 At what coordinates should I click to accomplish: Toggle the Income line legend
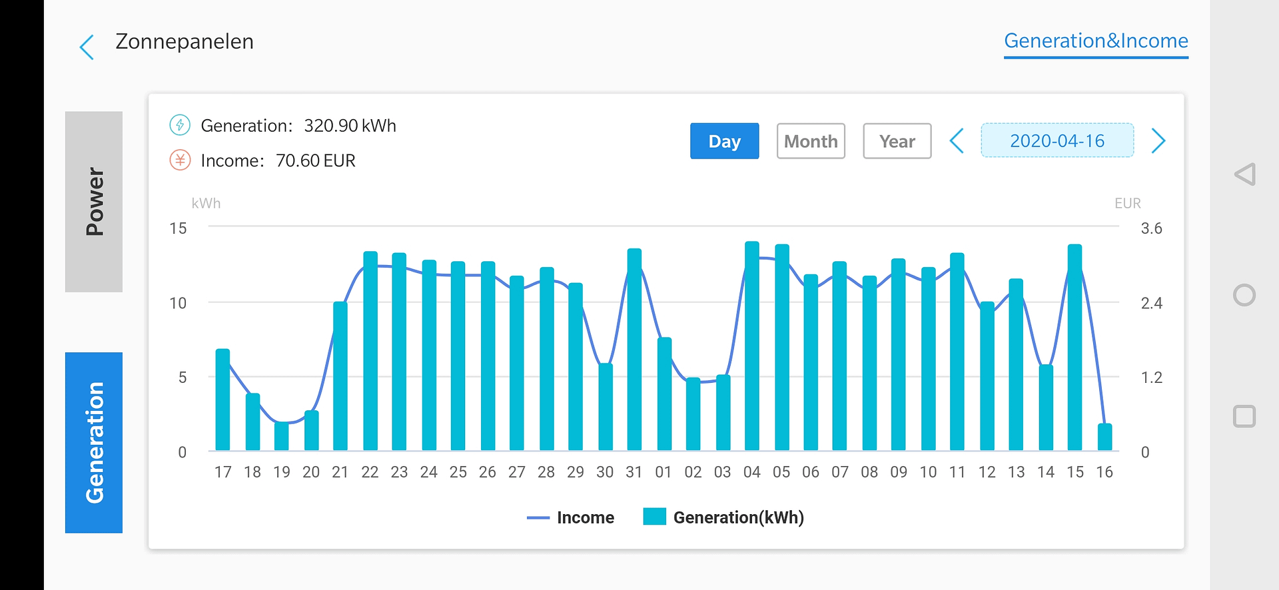(570, 517)
